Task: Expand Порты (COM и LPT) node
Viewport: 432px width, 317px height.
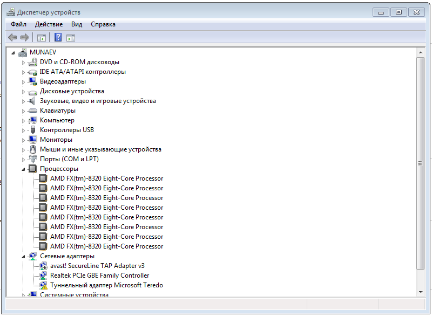Action: pos(23,160)
